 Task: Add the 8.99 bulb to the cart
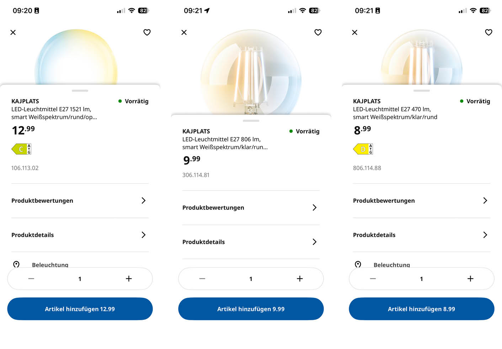(421, 309)
